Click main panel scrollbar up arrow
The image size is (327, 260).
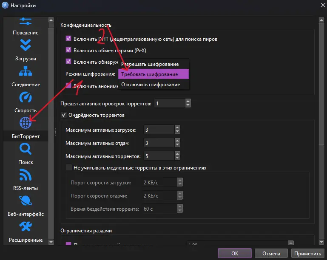click(321, 20)
